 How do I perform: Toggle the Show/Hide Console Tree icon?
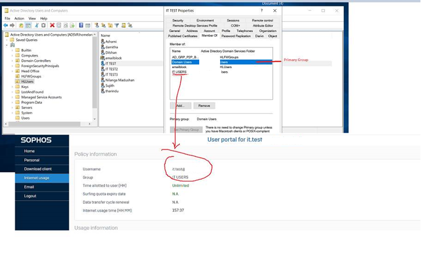click(x=28, y=25)
